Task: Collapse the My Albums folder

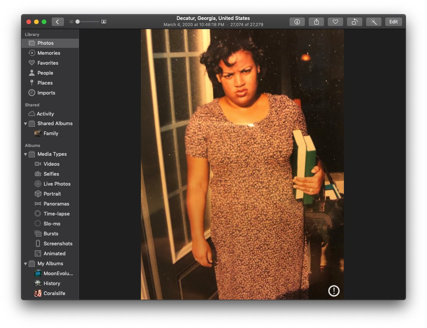Action: coord(26,264)
